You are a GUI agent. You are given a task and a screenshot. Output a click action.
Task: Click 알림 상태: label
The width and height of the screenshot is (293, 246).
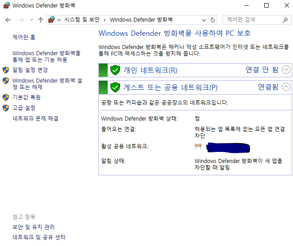pos(113,161)
